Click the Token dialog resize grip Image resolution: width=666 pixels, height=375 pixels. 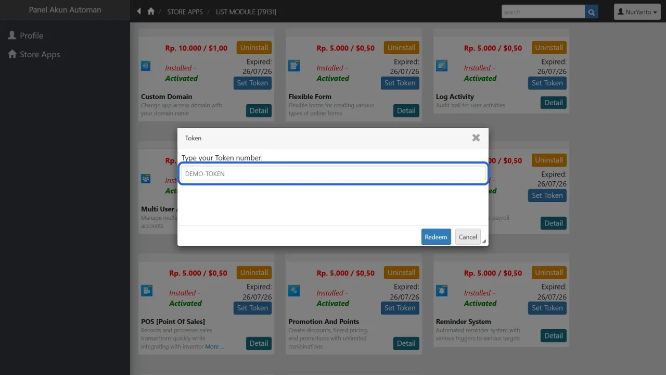[484, 242]
